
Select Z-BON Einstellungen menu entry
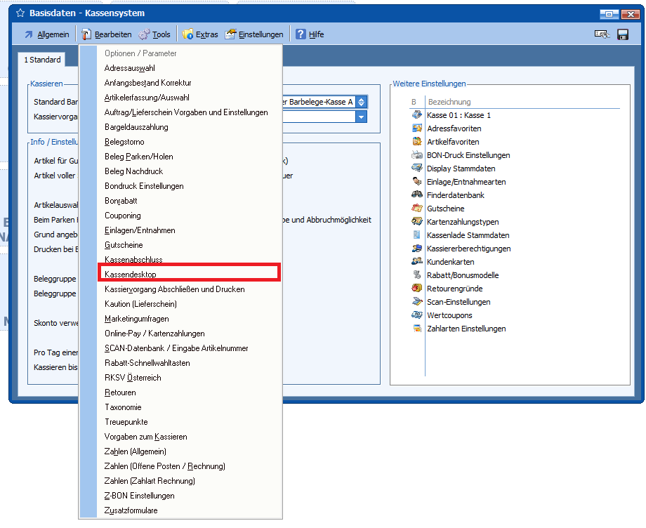point(139,496)
